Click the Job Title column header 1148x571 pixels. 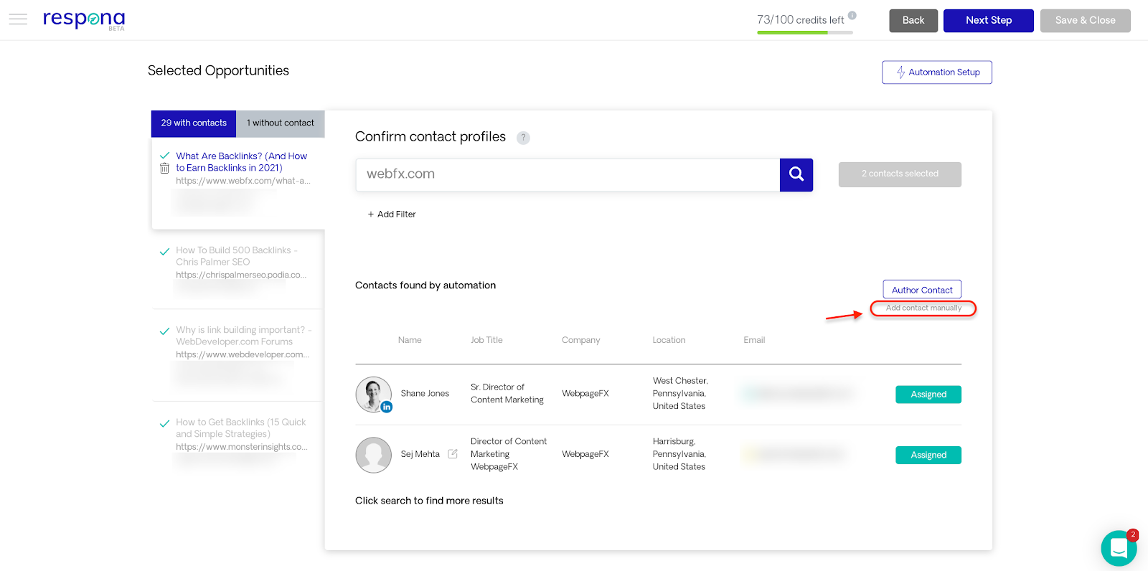point(486,340)
